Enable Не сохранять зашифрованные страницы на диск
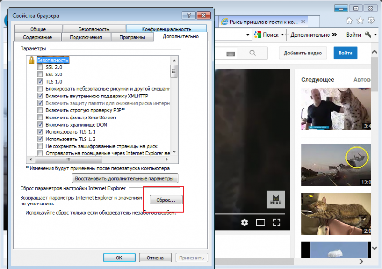382x269 pixels. coord(40,146)
